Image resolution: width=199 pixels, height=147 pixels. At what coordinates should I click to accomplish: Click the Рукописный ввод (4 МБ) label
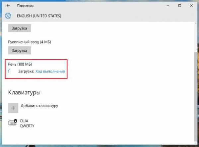(29, 42)
